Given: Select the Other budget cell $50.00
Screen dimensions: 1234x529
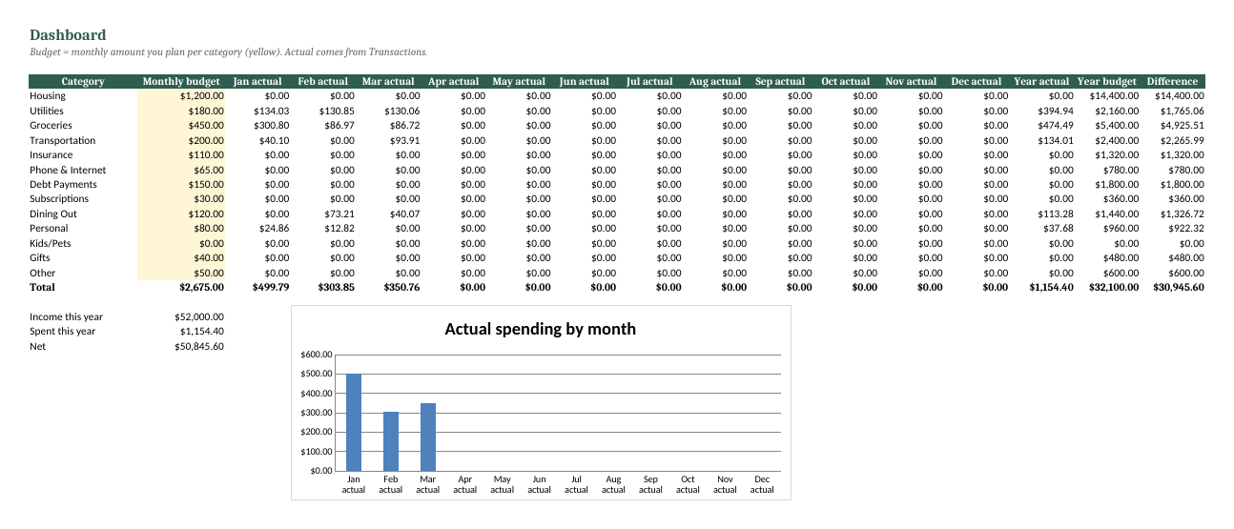Looking at the screenshot, I should pos(182,273).
